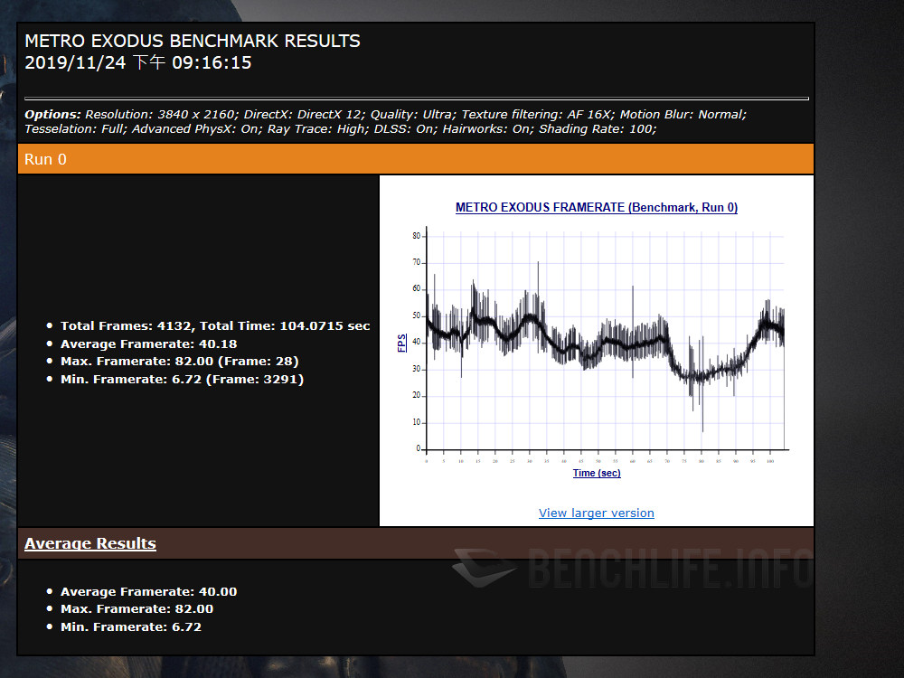Open the View larger version link
Viewport: 904px width, 678px height.
[596, 513]
